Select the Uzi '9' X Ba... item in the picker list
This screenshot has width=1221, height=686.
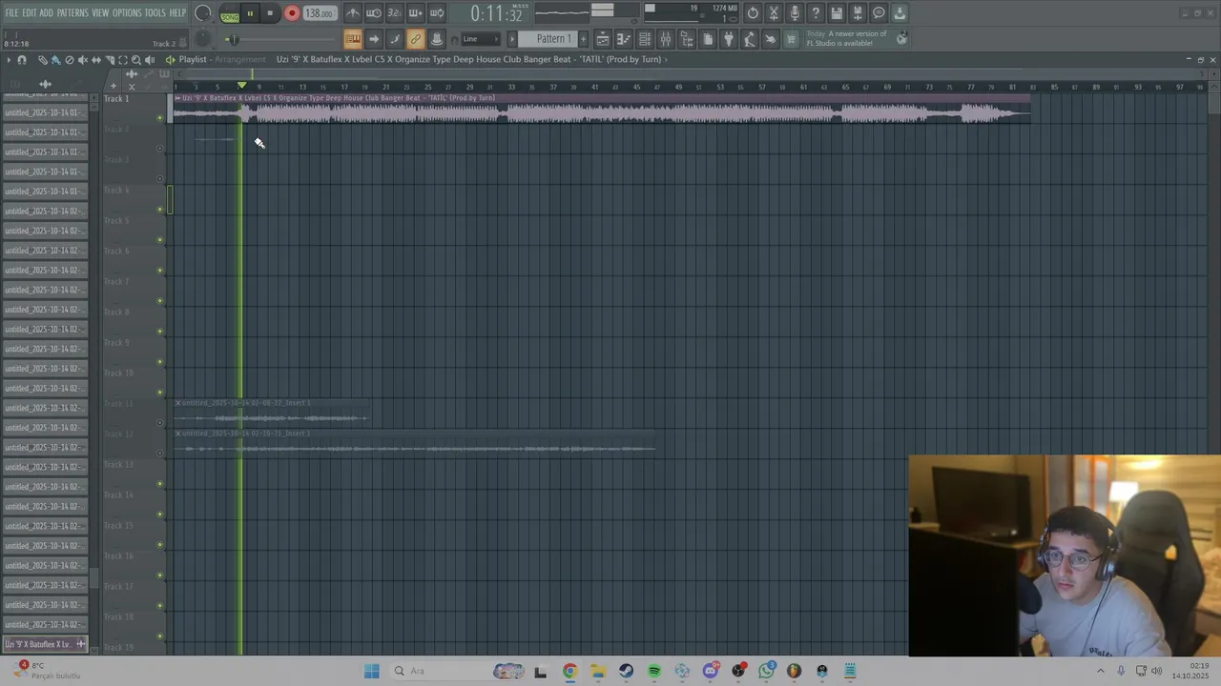pyautogui.click(x=45, y=644)
